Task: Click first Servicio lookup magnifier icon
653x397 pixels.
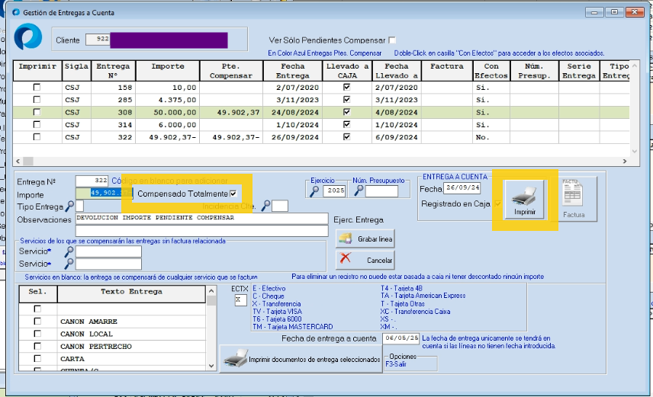Action: tap(69, 251)
